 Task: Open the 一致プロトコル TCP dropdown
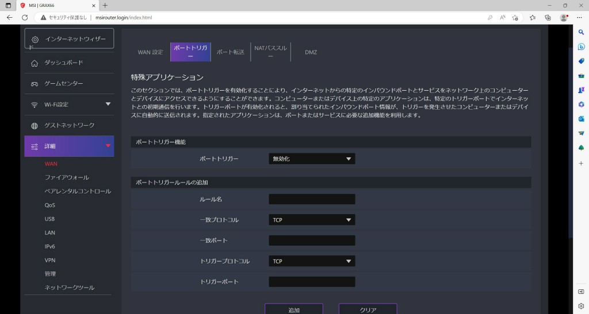(x=312, y=220)
